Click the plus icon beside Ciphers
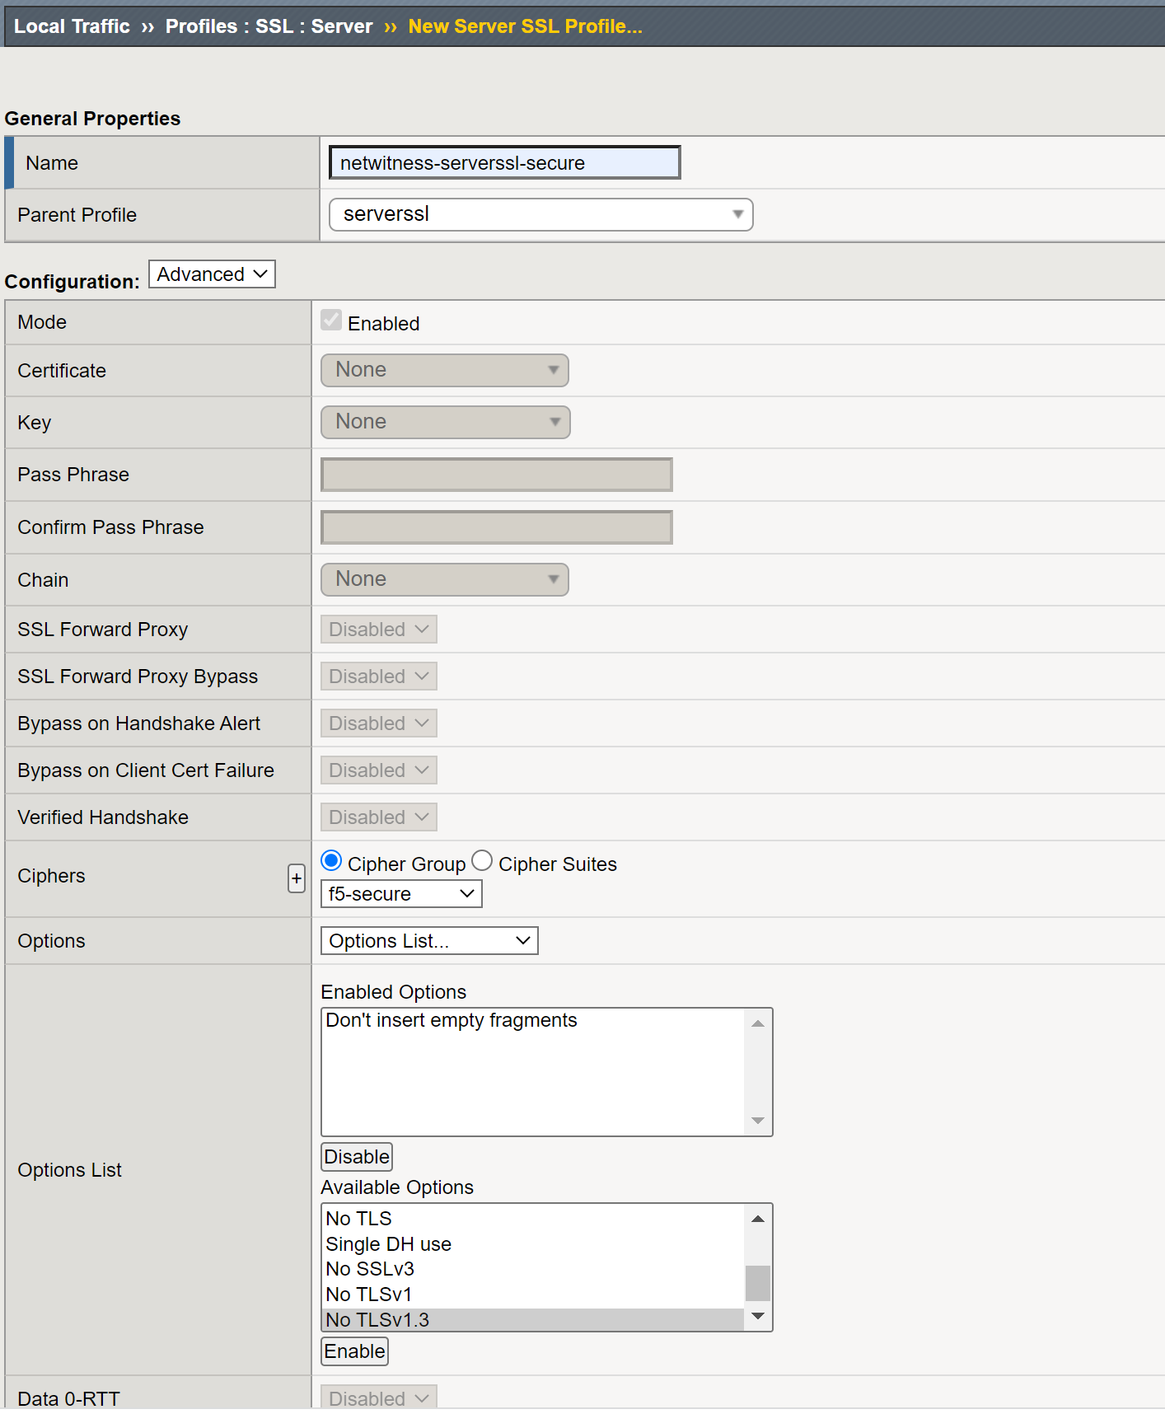 (x=297, y=878)
